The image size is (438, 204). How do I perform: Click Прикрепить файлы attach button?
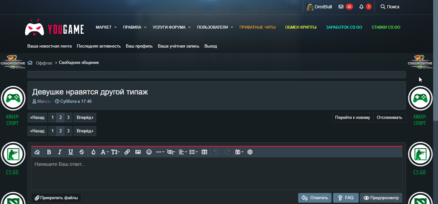point(56,198)
